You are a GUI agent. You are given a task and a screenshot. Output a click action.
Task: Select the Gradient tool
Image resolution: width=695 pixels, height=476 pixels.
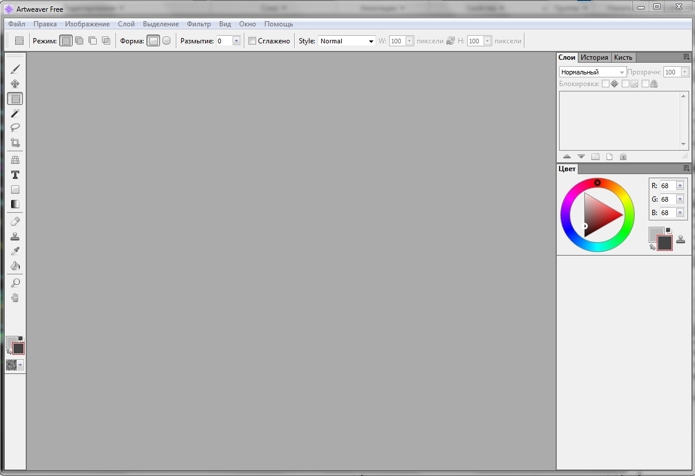pos(15,204)
